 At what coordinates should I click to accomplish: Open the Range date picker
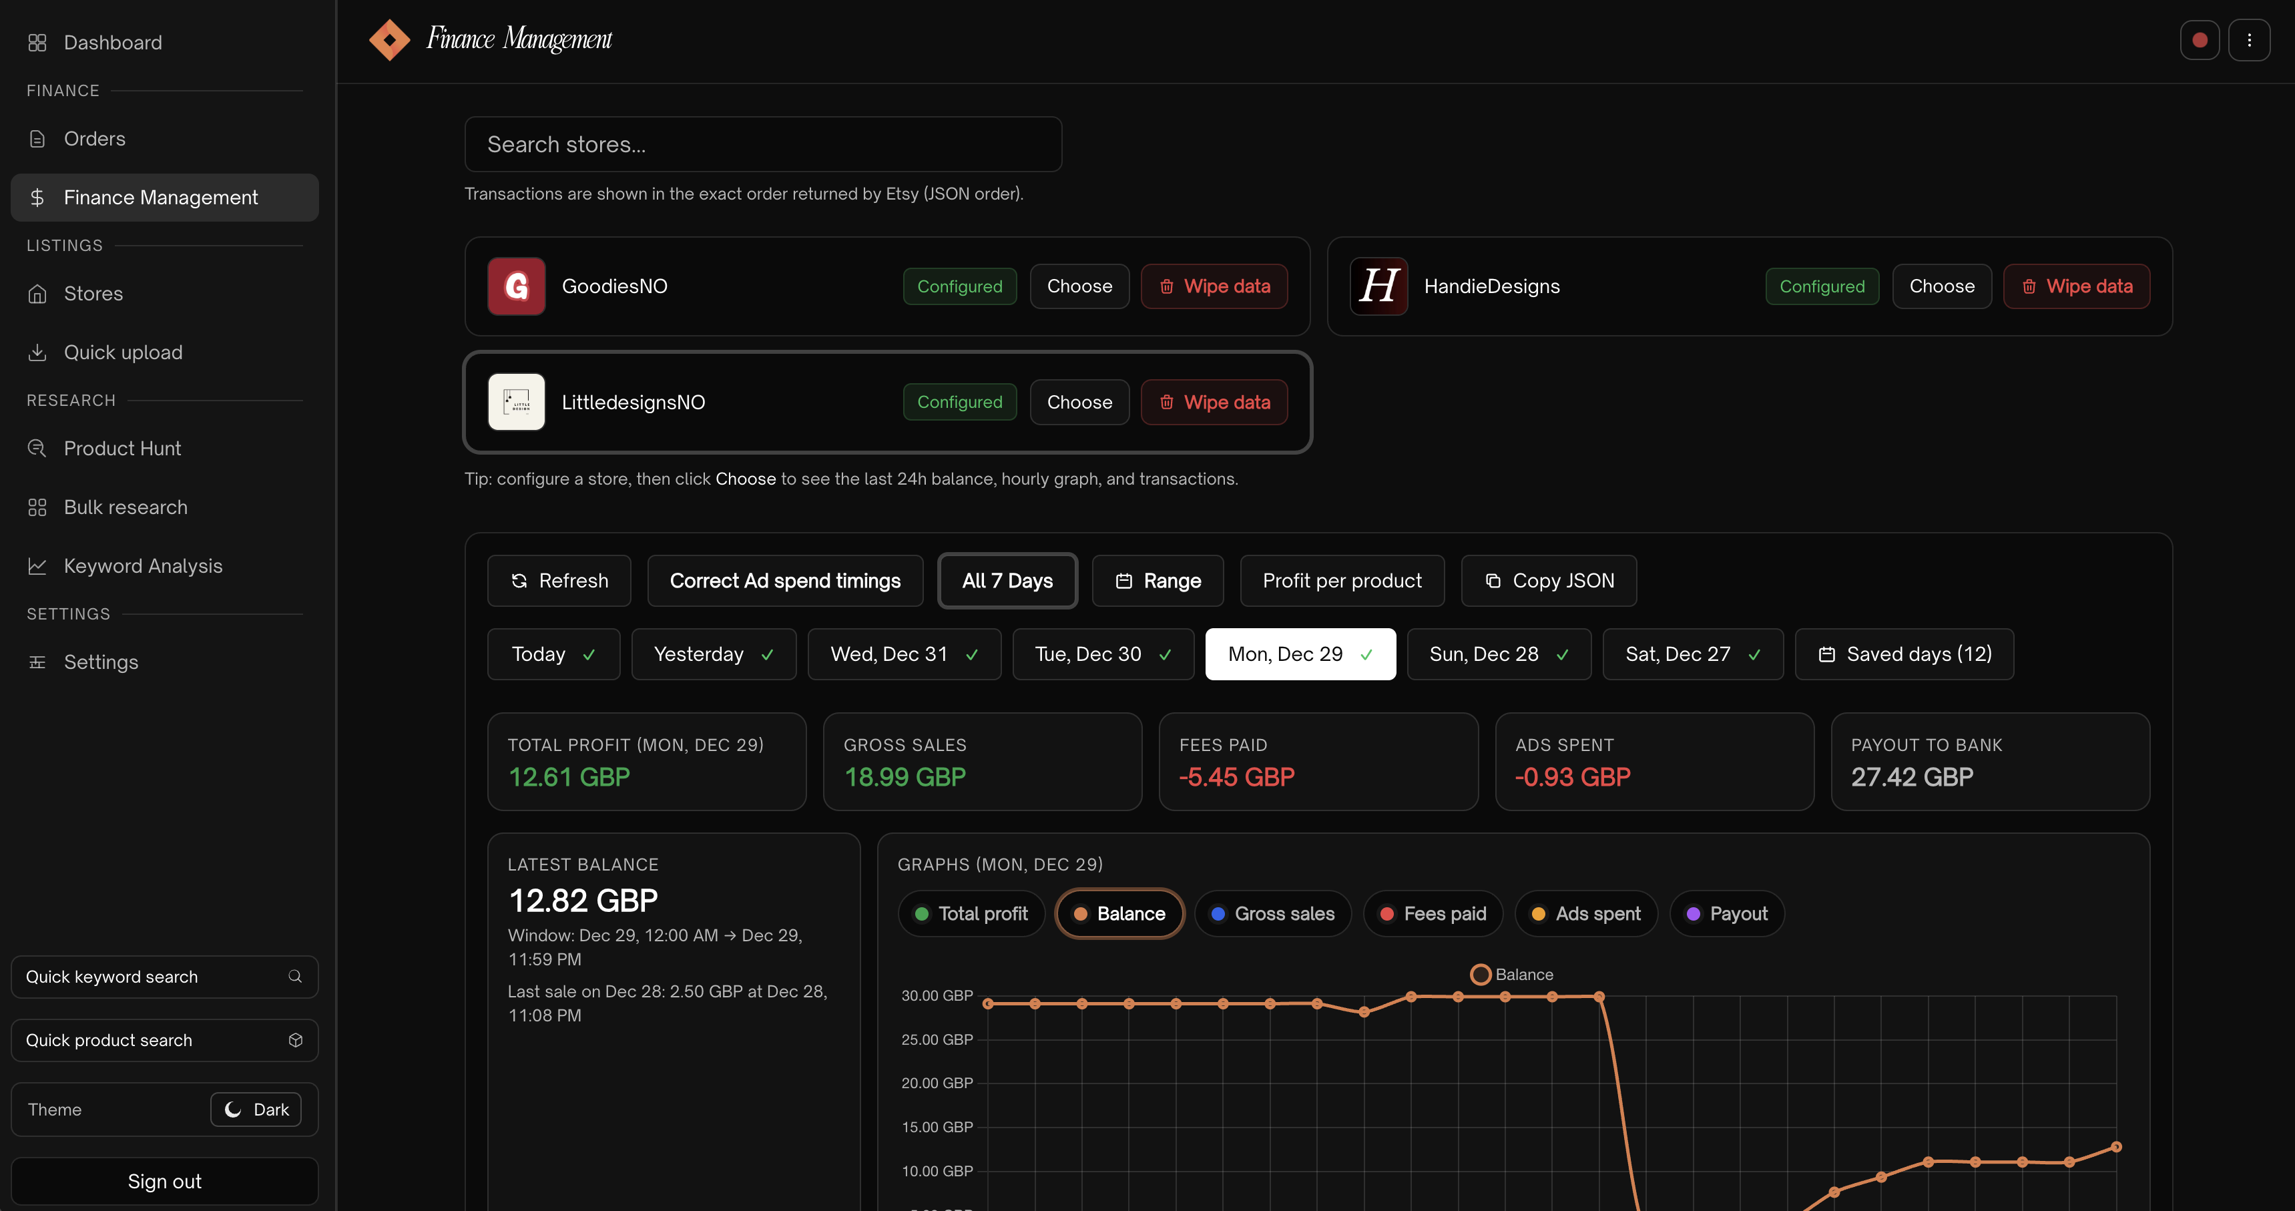pyautogui.click(x=1158, y=580)
